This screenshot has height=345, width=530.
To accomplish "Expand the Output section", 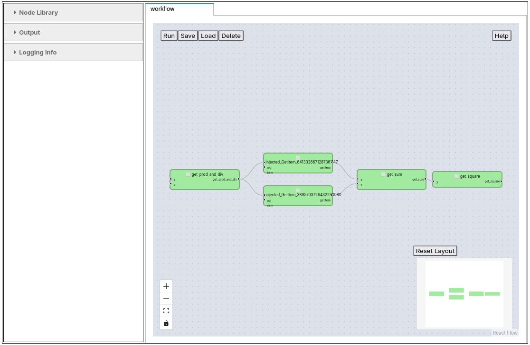I will (x=73, y=32).
